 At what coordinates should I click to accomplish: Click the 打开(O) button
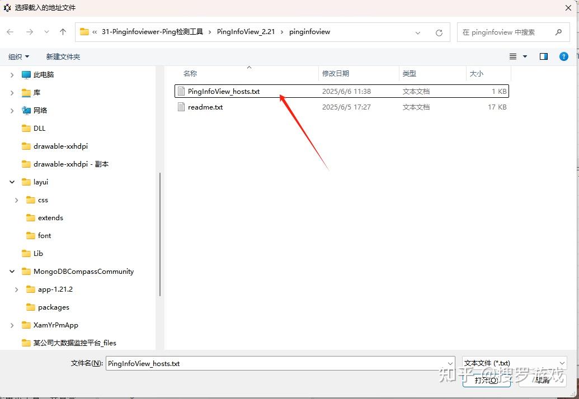coord(486,380)
